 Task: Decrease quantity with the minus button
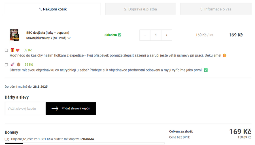[145, 35]
